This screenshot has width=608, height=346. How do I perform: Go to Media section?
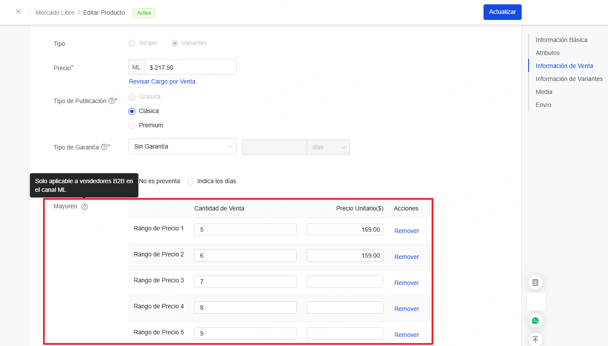click(544, 92)
